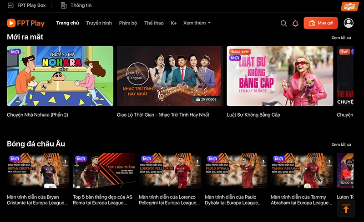Click the Mới ra mắt section heading
The width and height of the screenshot is (364, 222).
click(x=25, y=37)
